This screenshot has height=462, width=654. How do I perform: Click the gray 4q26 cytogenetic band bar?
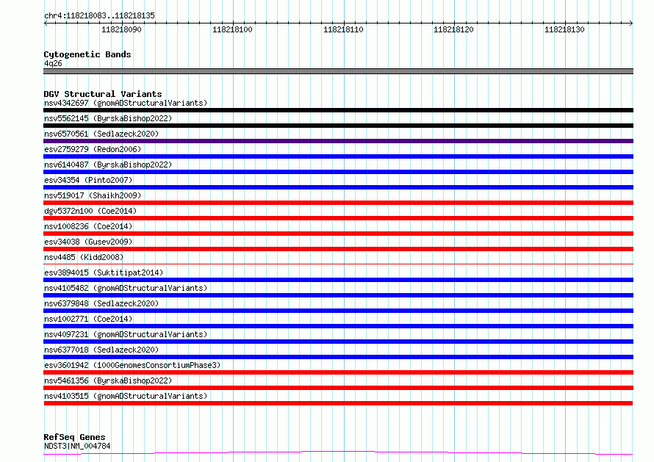click(338, 71)
